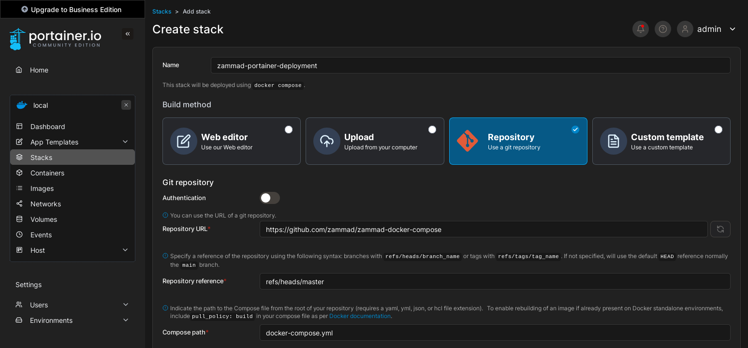Viewport: 748px width, 348px height.
Task: Click the Compose path input field
Action: pyautogui.click(x=495, y=333)
